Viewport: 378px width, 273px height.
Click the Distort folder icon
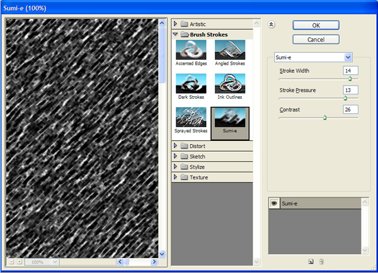click(x=184, y=146)
